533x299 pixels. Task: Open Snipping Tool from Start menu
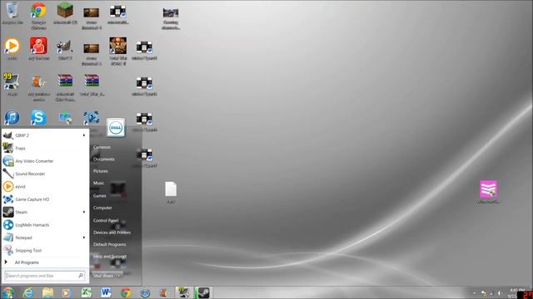coord(44,251)
